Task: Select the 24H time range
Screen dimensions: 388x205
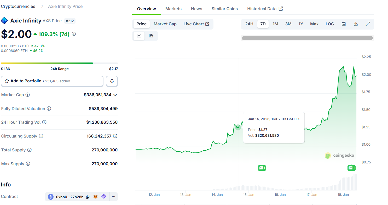Action: (249, 24)
